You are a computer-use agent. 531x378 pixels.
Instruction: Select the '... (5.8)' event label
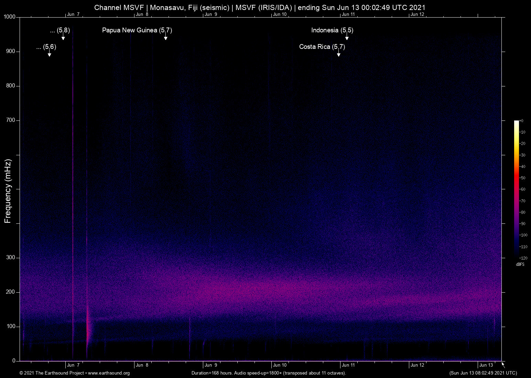coord(60,30)
